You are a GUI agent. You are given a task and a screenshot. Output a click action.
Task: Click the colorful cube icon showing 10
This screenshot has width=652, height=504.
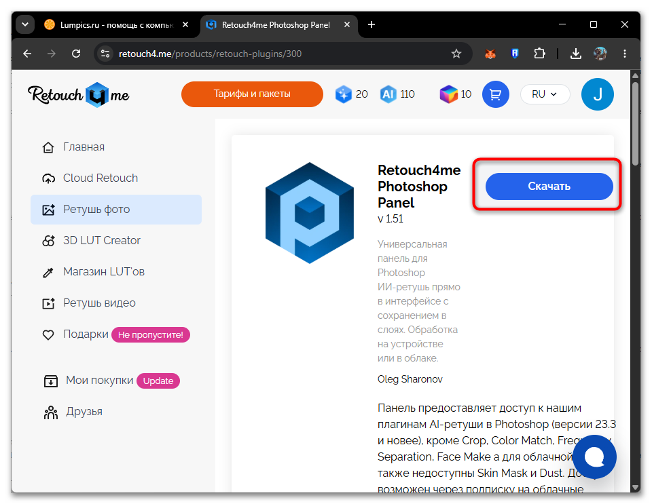pyautogui.click(x=449, y=94)
